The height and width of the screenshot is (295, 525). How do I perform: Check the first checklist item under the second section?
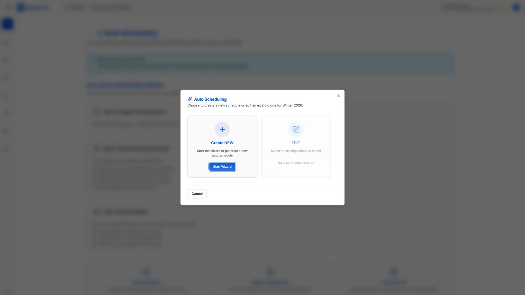click(95, 168)
